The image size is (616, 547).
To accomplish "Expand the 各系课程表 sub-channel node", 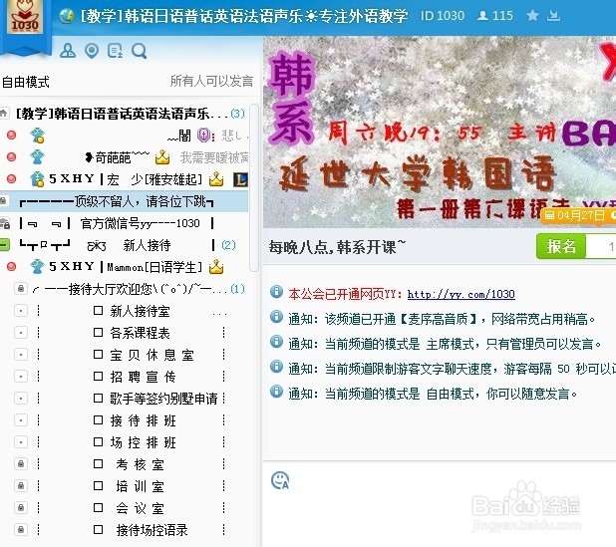I will (21, 333).
